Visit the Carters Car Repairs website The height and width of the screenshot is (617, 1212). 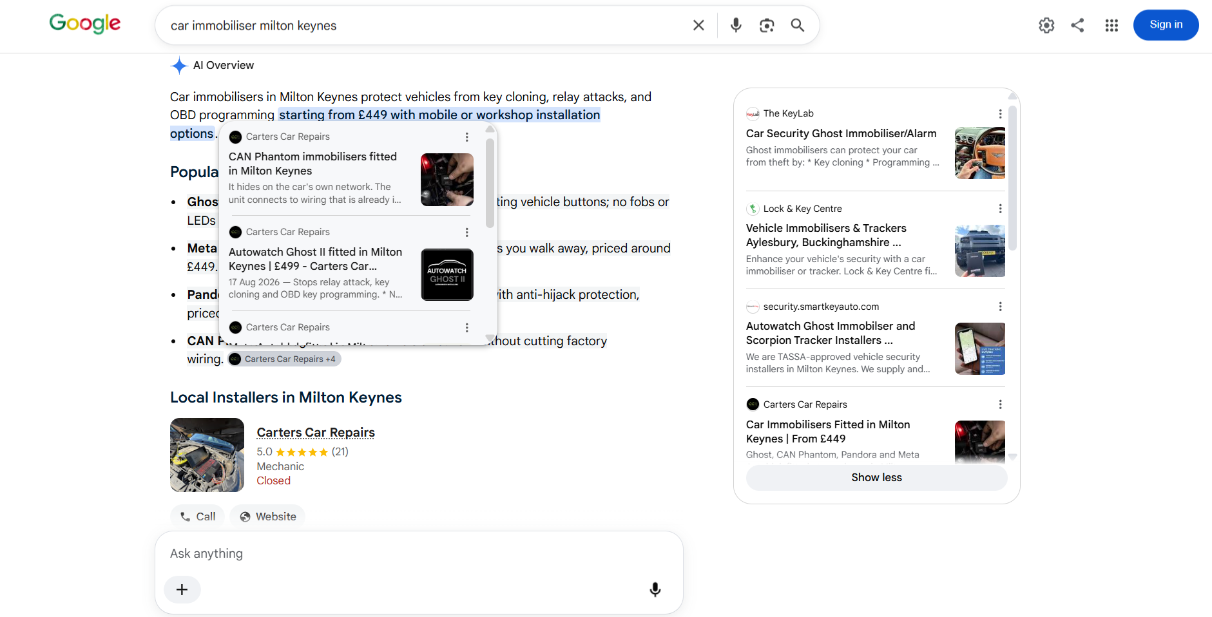267,517
